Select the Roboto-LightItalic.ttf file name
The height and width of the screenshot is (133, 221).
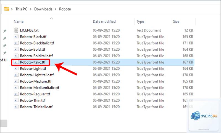37,75
